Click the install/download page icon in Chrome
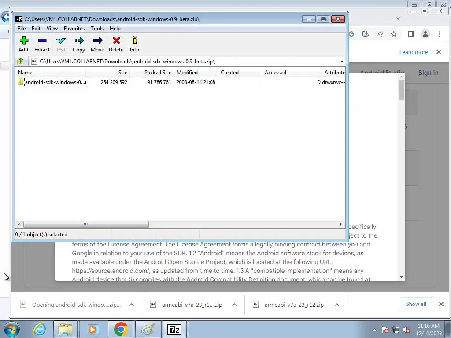Viewport: 451px width, 338px height. point(366,34)
